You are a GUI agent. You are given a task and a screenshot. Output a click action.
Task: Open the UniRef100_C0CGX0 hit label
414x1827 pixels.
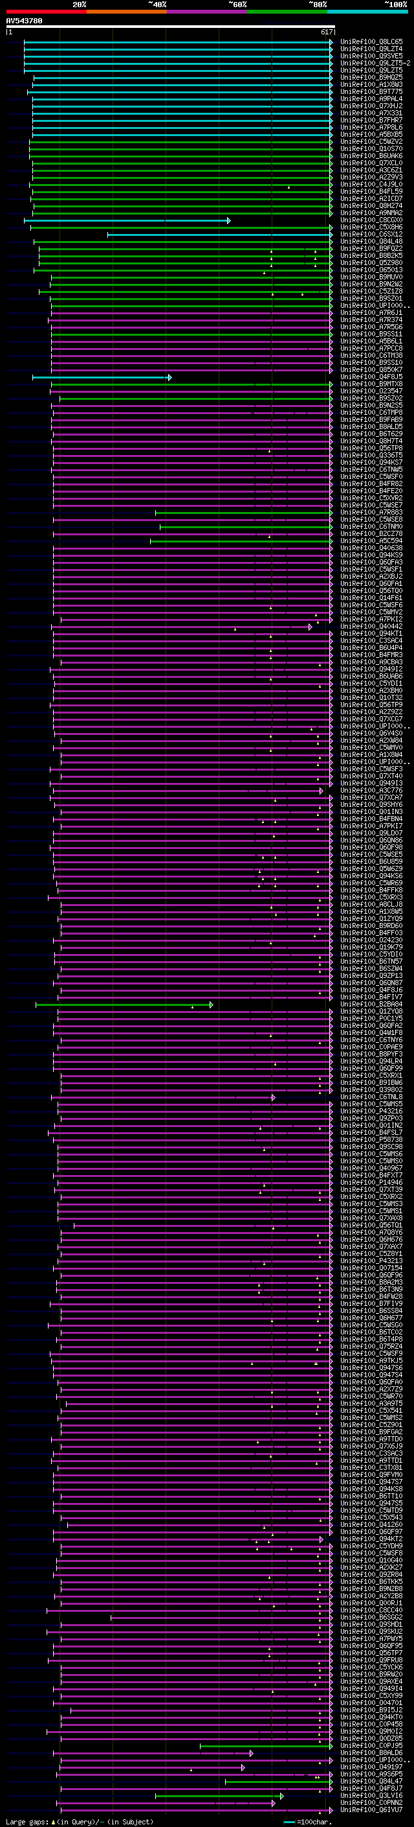click(371, 220)
